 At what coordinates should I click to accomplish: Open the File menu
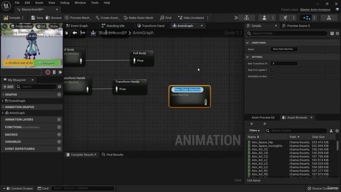[x=17, y=3]
